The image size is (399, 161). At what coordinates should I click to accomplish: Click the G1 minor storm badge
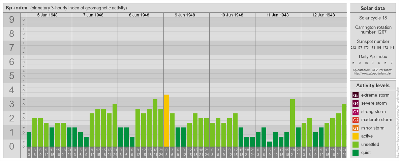click(x=356, y=128)
